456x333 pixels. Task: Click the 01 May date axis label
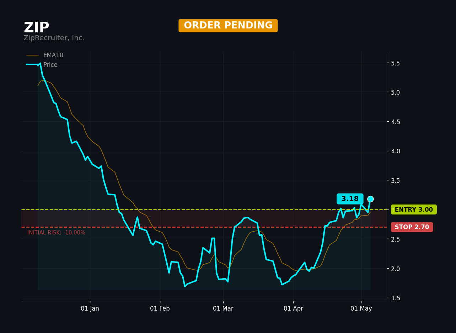(361, 308)
